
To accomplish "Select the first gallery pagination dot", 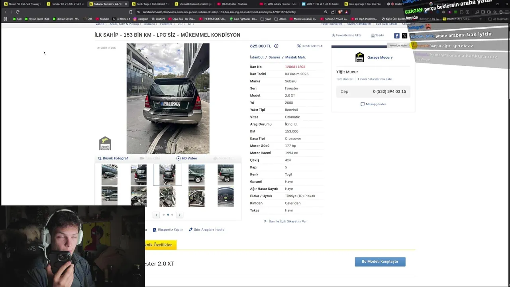I will click(163, 215).
